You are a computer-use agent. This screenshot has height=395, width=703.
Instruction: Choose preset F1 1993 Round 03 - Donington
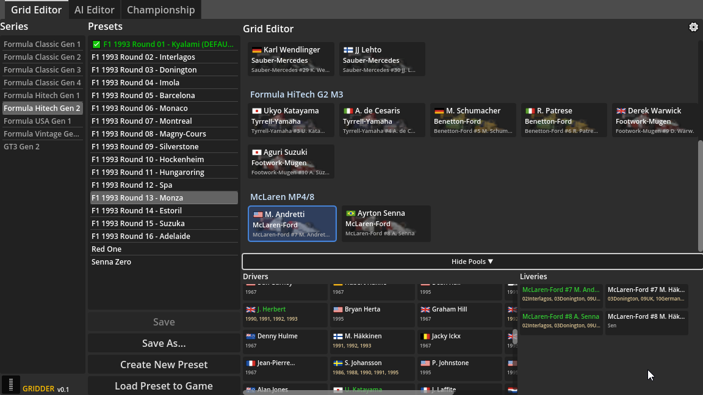(164, 70)
